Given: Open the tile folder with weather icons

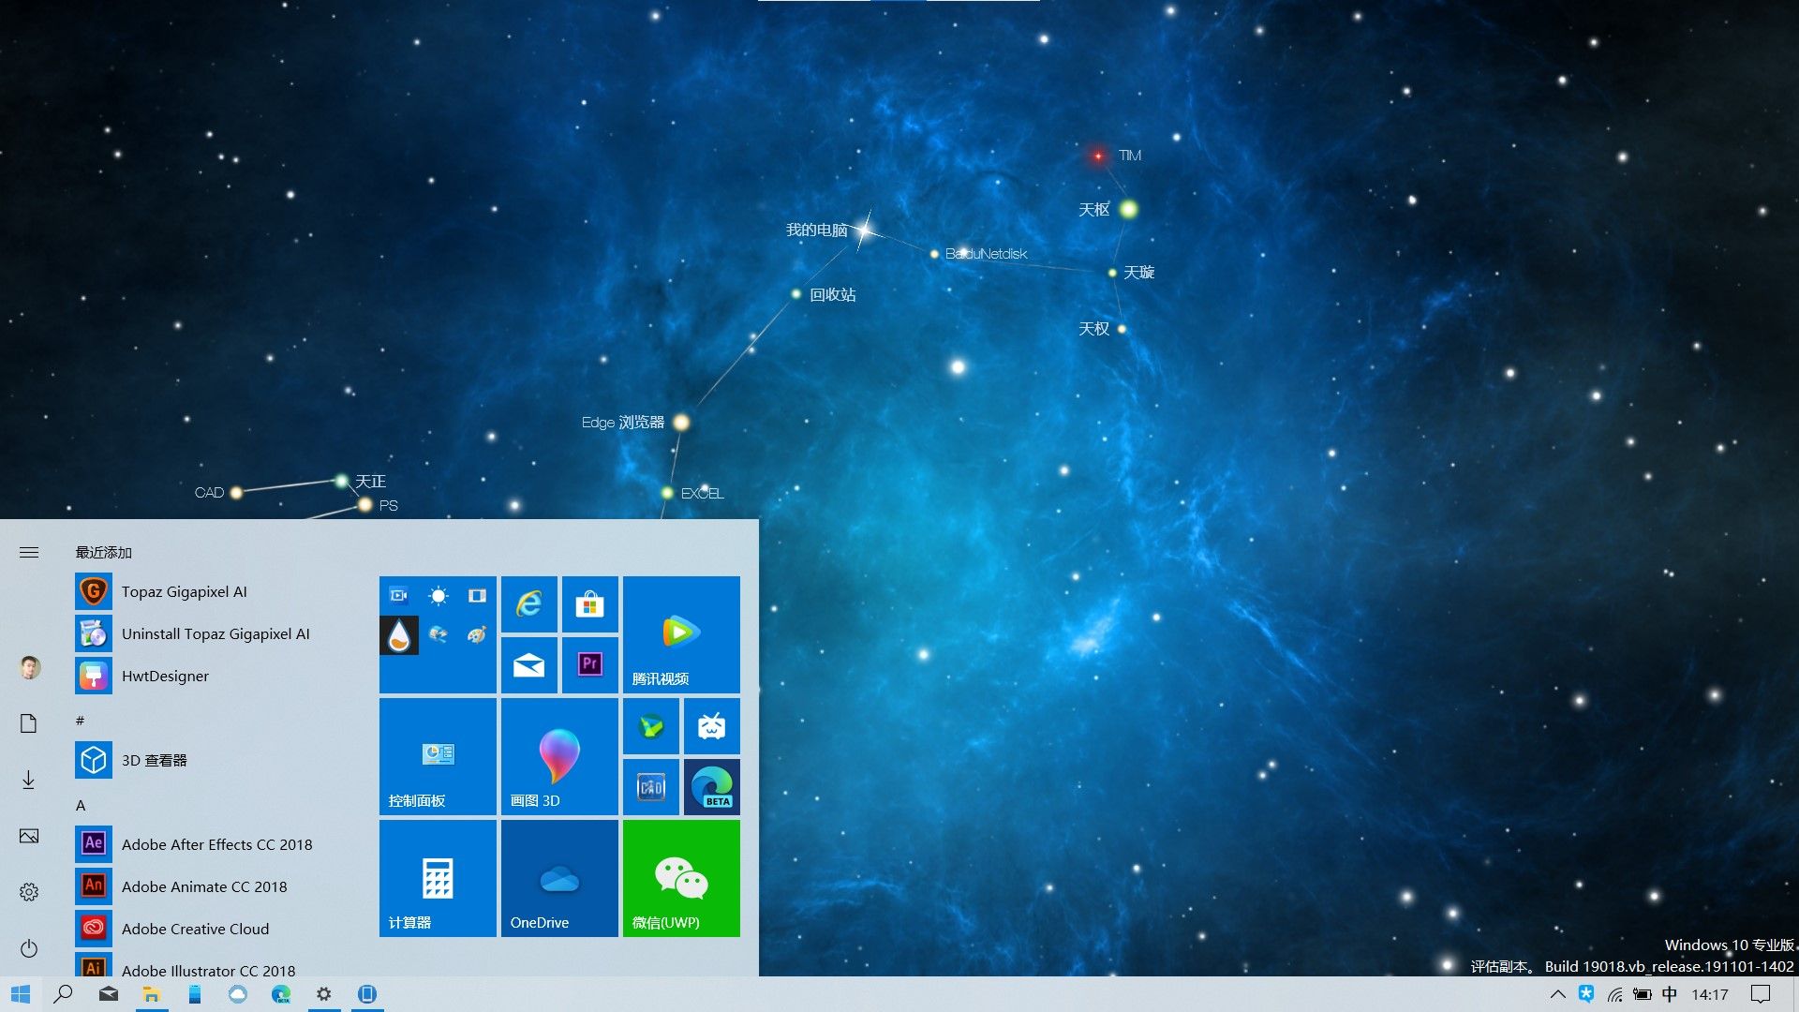Looking at the screenshot, I should click(x=438, y=634).
